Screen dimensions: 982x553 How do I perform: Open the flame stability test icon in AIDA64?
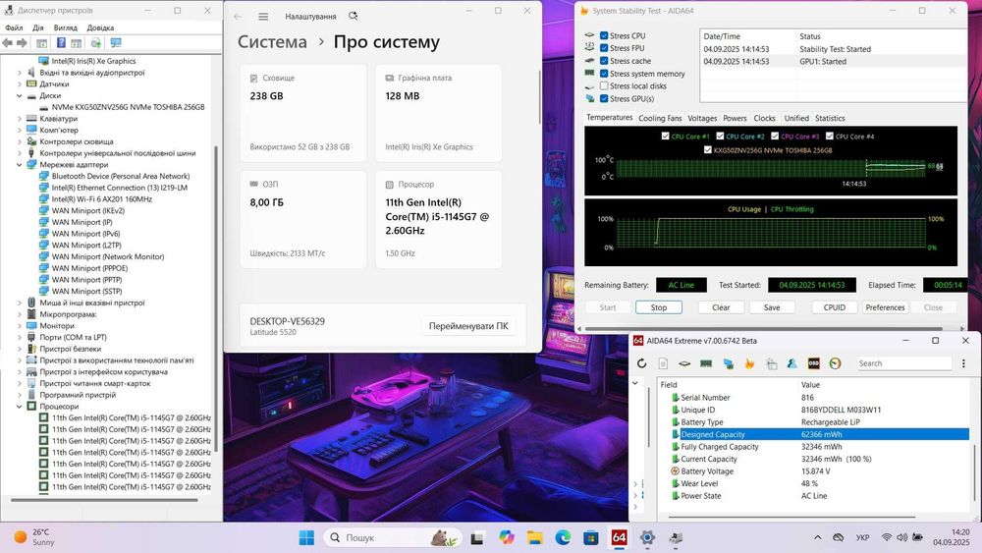[749, 363]
